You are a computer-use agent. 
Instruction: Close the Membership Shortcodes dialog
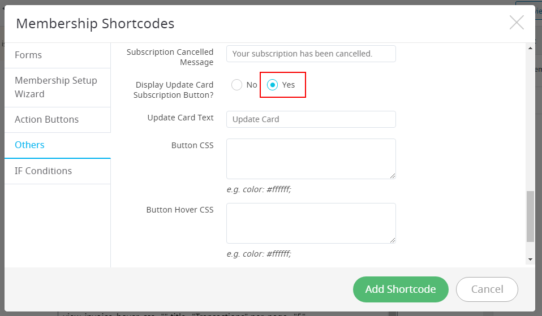tap(517, 23)
